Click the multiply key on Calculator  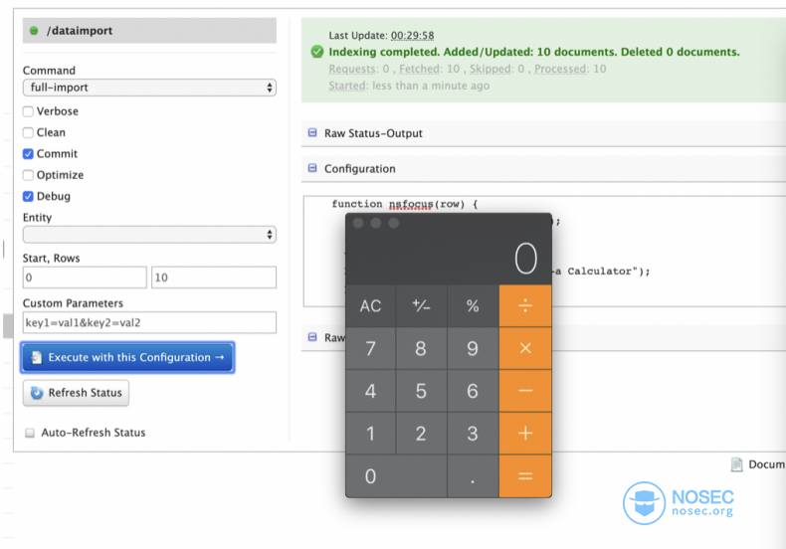pos(525,348)
